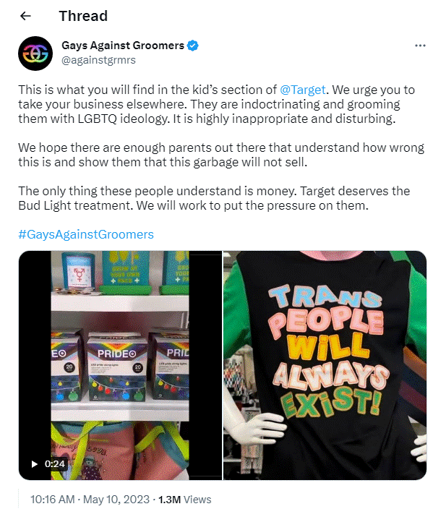
Task: Click the 0:24 video duration label
Action: (x=54, y=464)
